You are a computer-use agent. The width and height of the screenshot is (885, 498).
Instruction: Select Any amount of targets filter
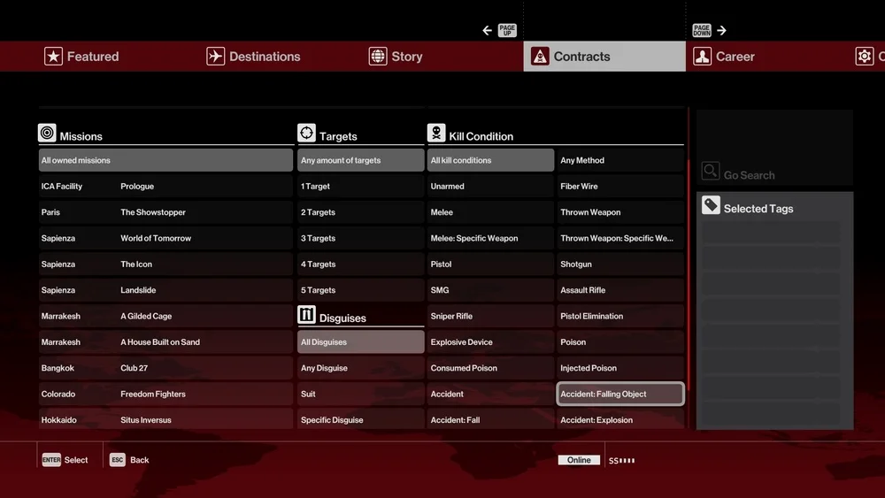(361, 160)
